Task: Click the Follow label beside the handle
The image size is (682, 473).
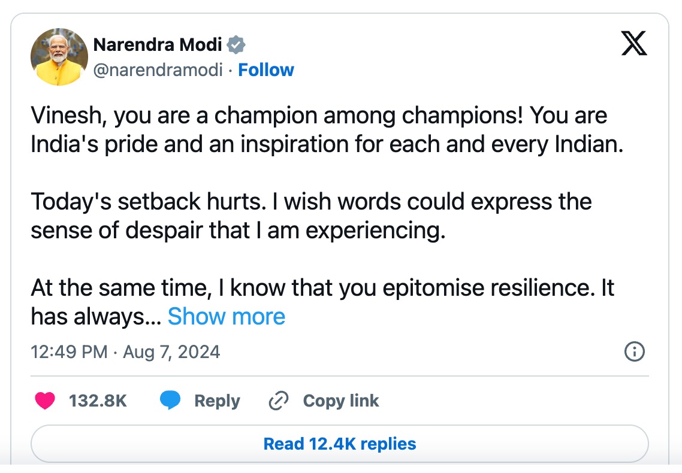Action: 266,70
